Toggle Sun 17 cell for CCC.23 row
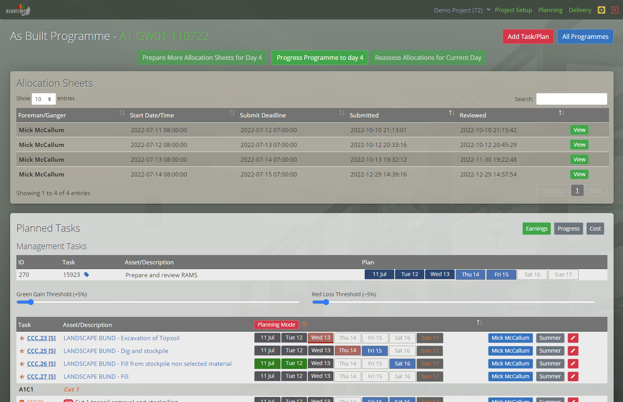 430,338
